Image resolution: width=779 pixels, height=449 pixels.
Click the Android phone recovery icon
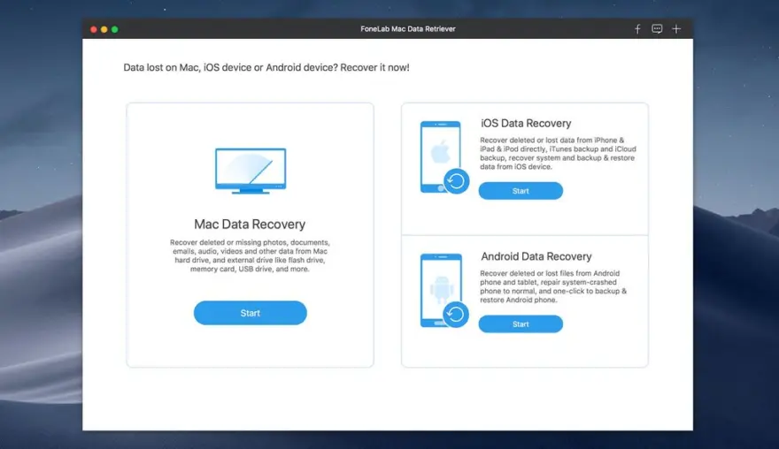pyautogui.click(x=444, y=291)
